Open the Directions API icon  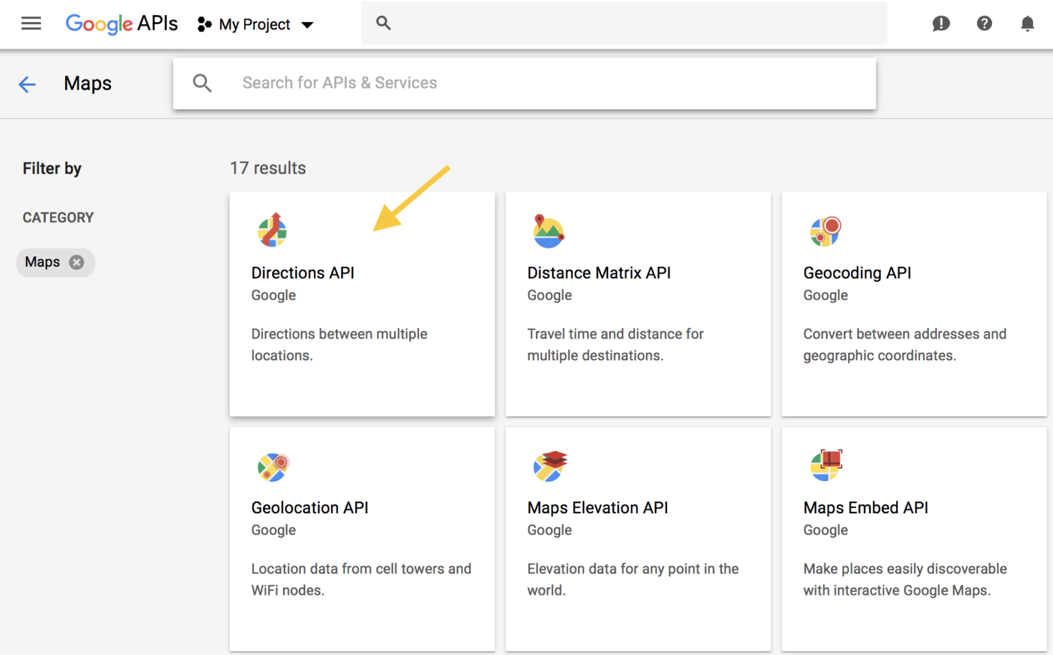coord(272,230)
